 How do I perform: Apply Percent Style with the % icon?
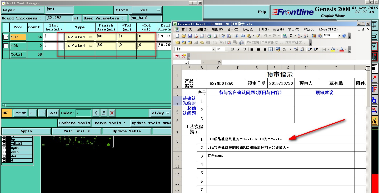point(284,49)
